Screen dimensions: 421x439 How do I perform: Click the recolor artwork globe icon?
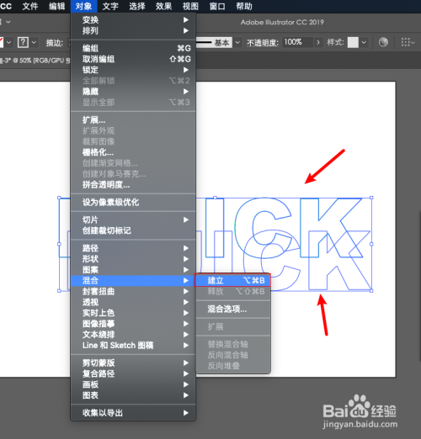point(383,42)
